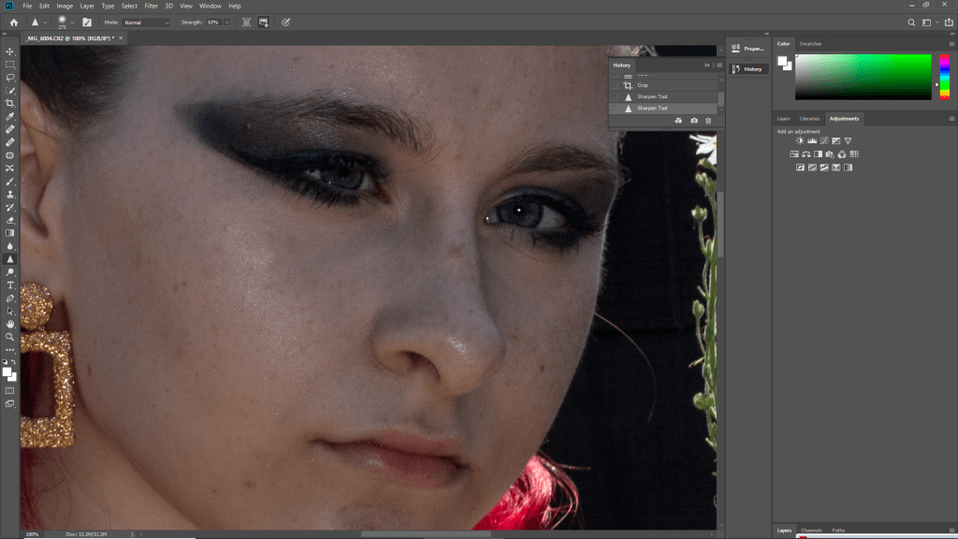Set history brush source for Crop state
The image size is (958, 539).
[x=615, y=85]
